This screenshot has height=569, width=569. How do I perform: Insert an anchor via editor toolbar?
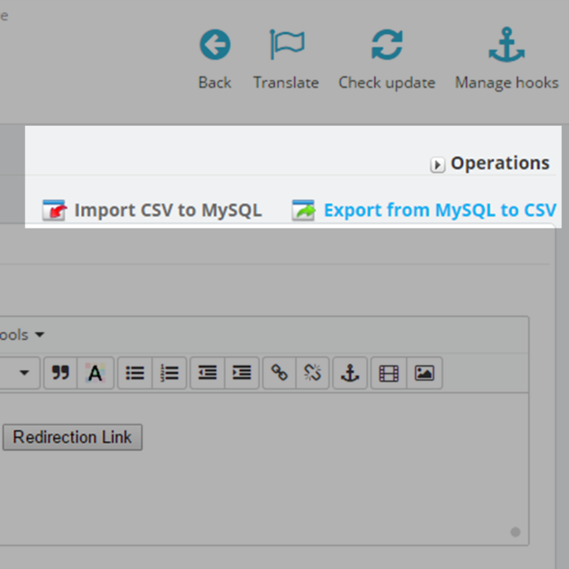(x=350, y=373)
